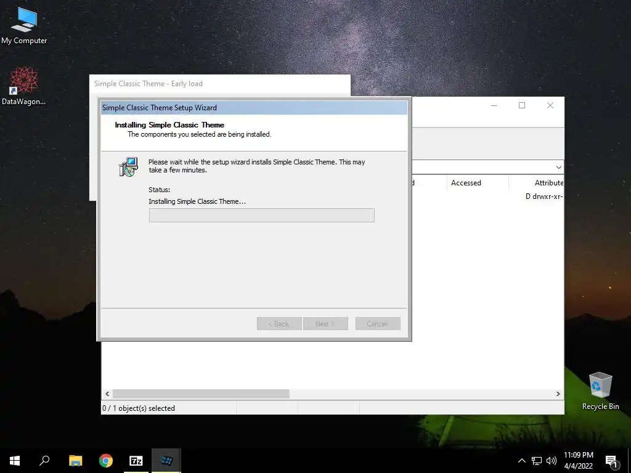631x473 pixels.
Task: Maximize the 7-Zip window
Action: 522,105
